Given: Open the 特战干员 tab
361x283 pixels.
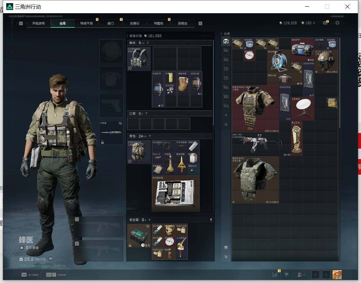Looking at the screenshot, I should click(x=87, y=23).
